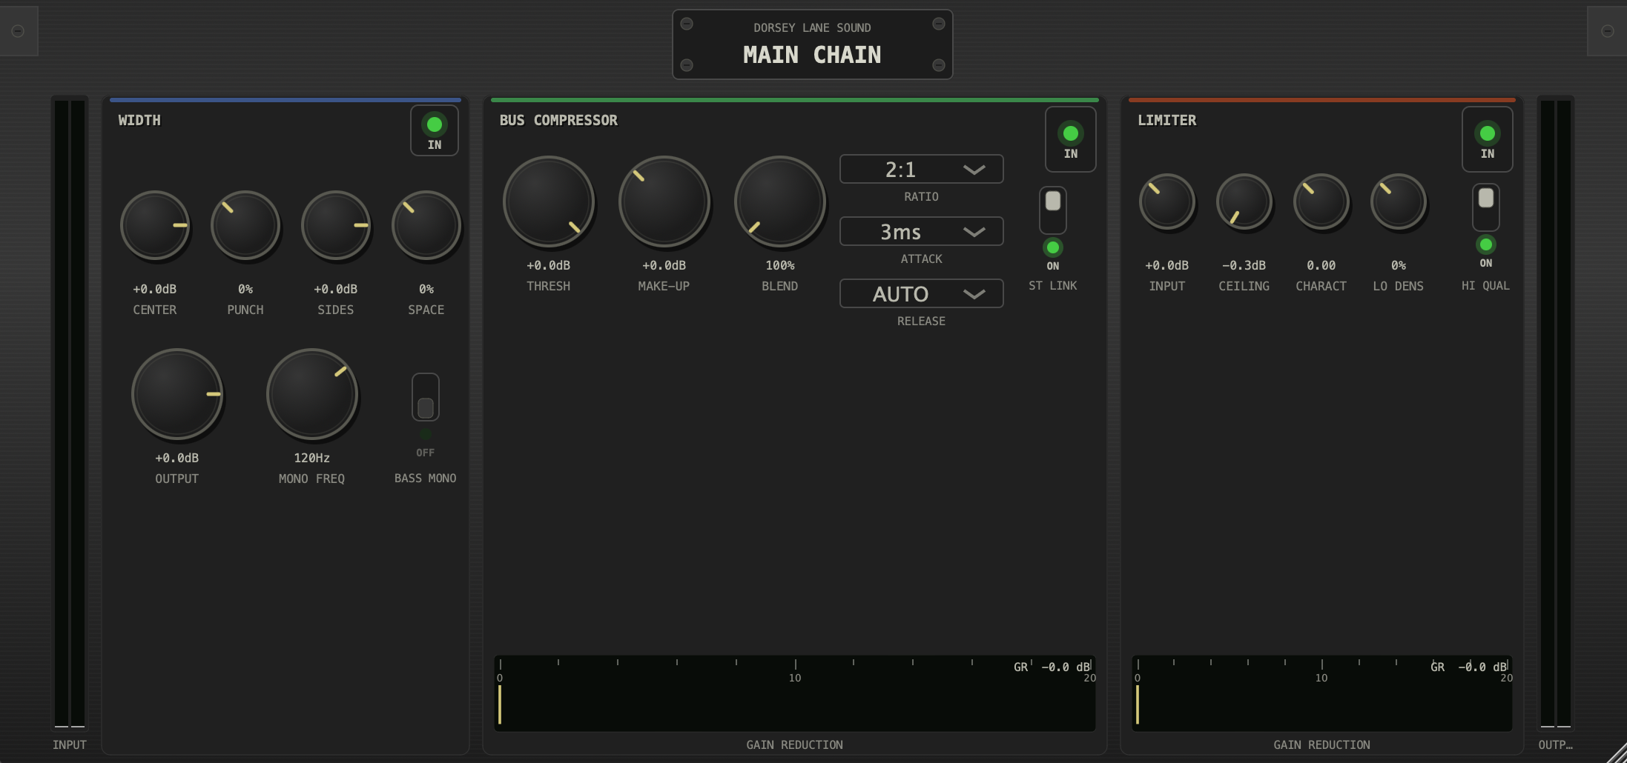Click the CHARACT value 0.00
Image resolution: width=1627 pixels, height=763 pixels.
point(1321,265)
